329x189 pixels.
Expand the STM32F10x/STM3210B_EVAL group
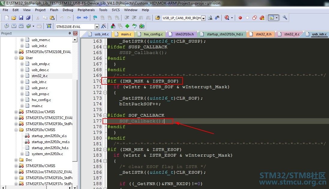click(x=16, y=52)
